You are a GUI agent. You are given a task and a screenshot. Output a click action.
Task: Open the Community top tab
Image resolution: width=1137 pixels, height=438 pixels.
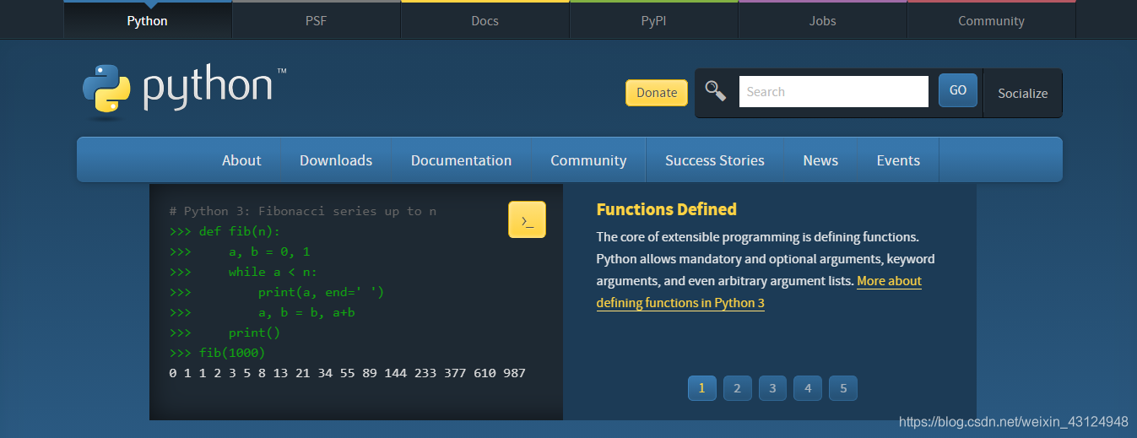(992, 20)
